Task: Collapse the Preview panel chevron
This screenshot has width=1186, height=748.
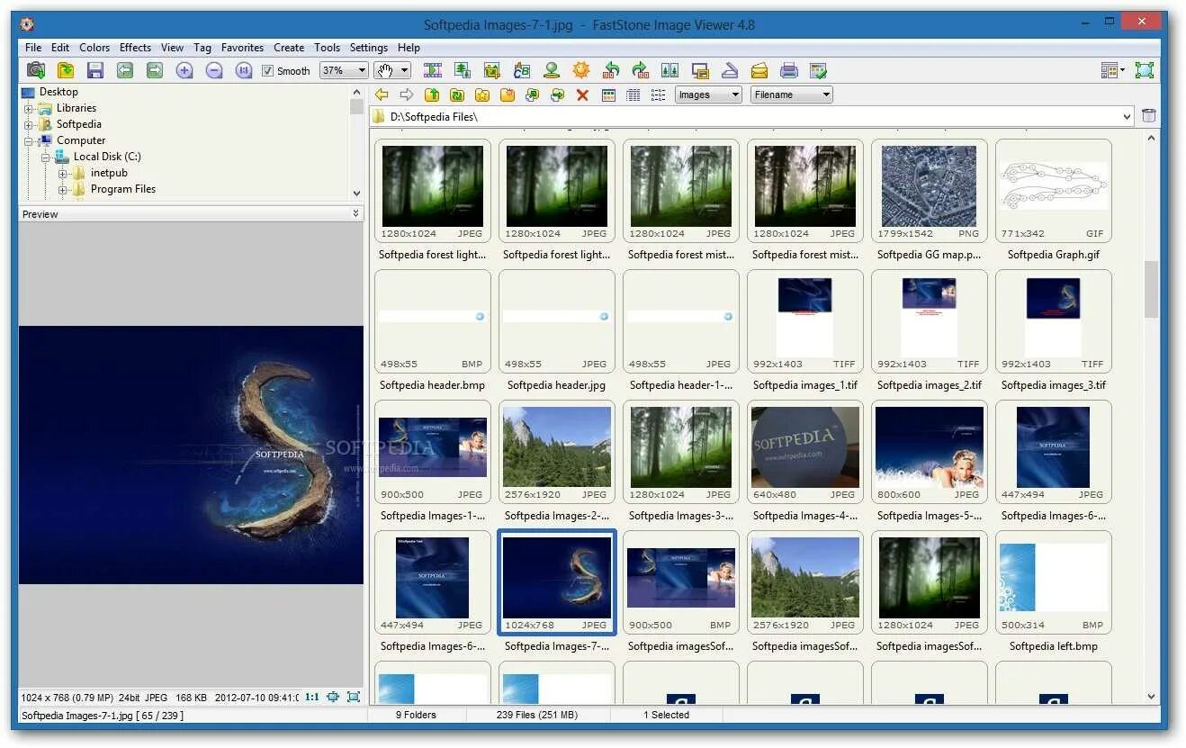Action: pos(356,213)
